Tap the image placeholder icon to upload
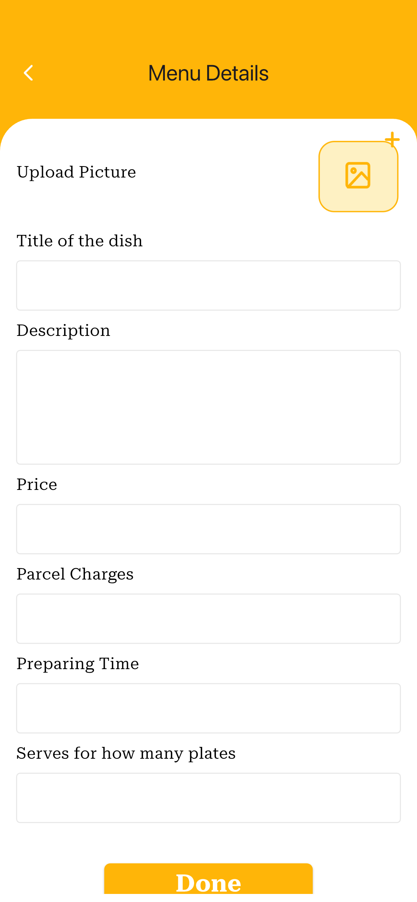Viewport: 417px width, 902px height. pyautogui.click(x=358, y=176)
